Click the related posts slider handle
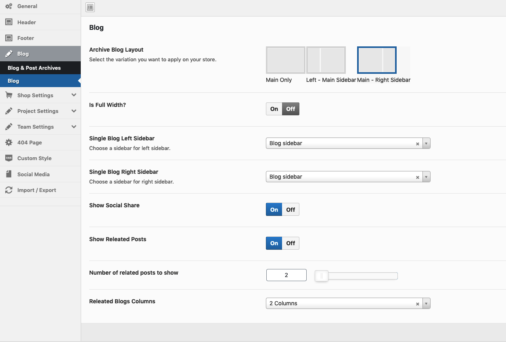Viewport: 506px width, 342px height. [x=322, y=276]
